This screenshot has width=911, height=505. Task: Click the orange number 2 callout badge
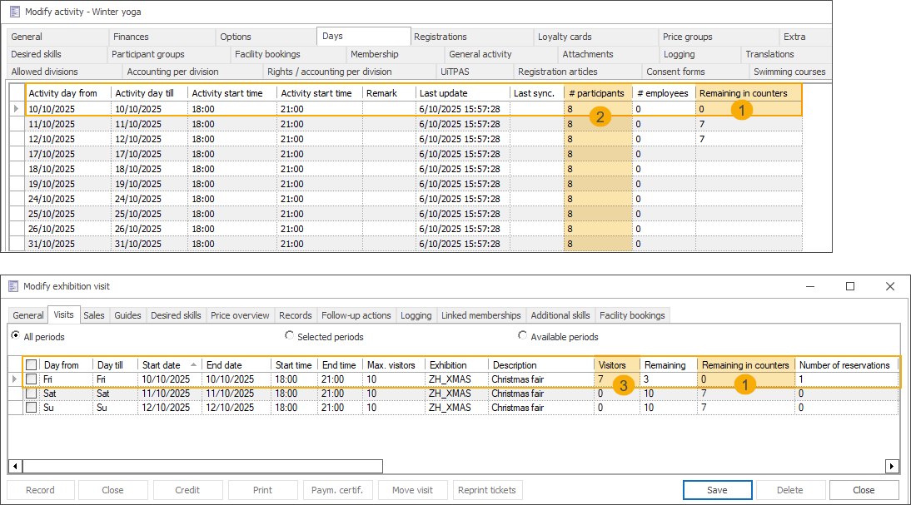click(x=599, y=116)
